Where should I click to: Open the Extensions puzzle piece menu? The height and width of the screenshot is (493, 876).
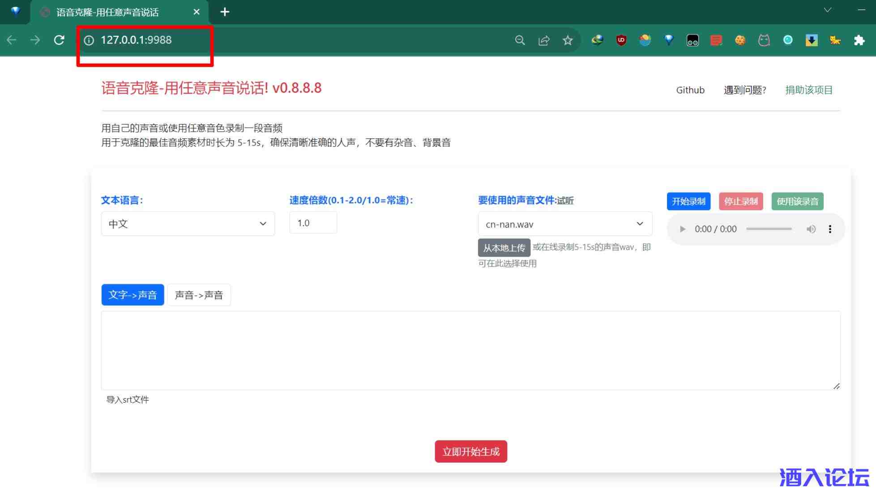coord(859,40)
